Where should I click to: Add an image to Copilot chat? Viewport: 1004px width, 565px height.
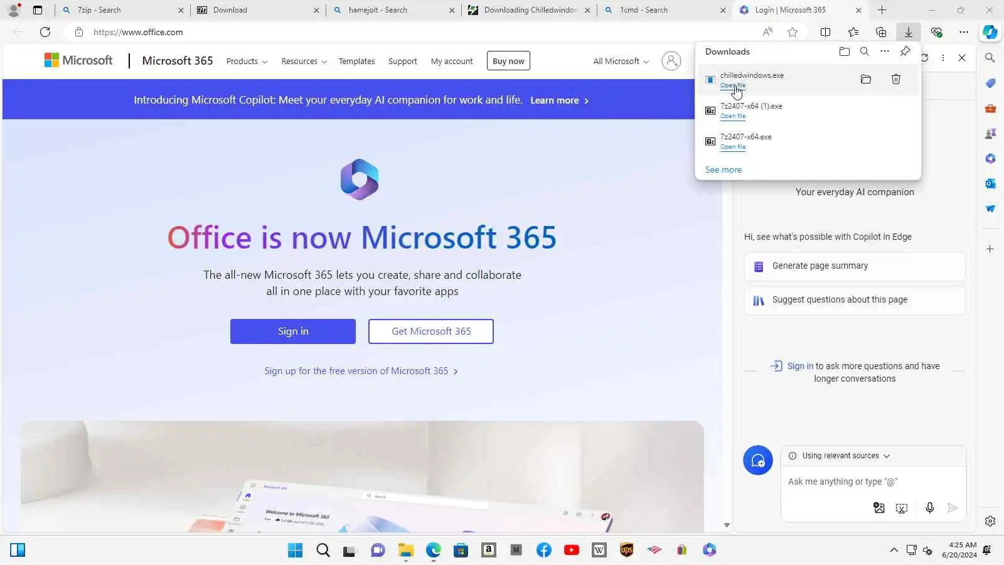[x=879, y=508]
